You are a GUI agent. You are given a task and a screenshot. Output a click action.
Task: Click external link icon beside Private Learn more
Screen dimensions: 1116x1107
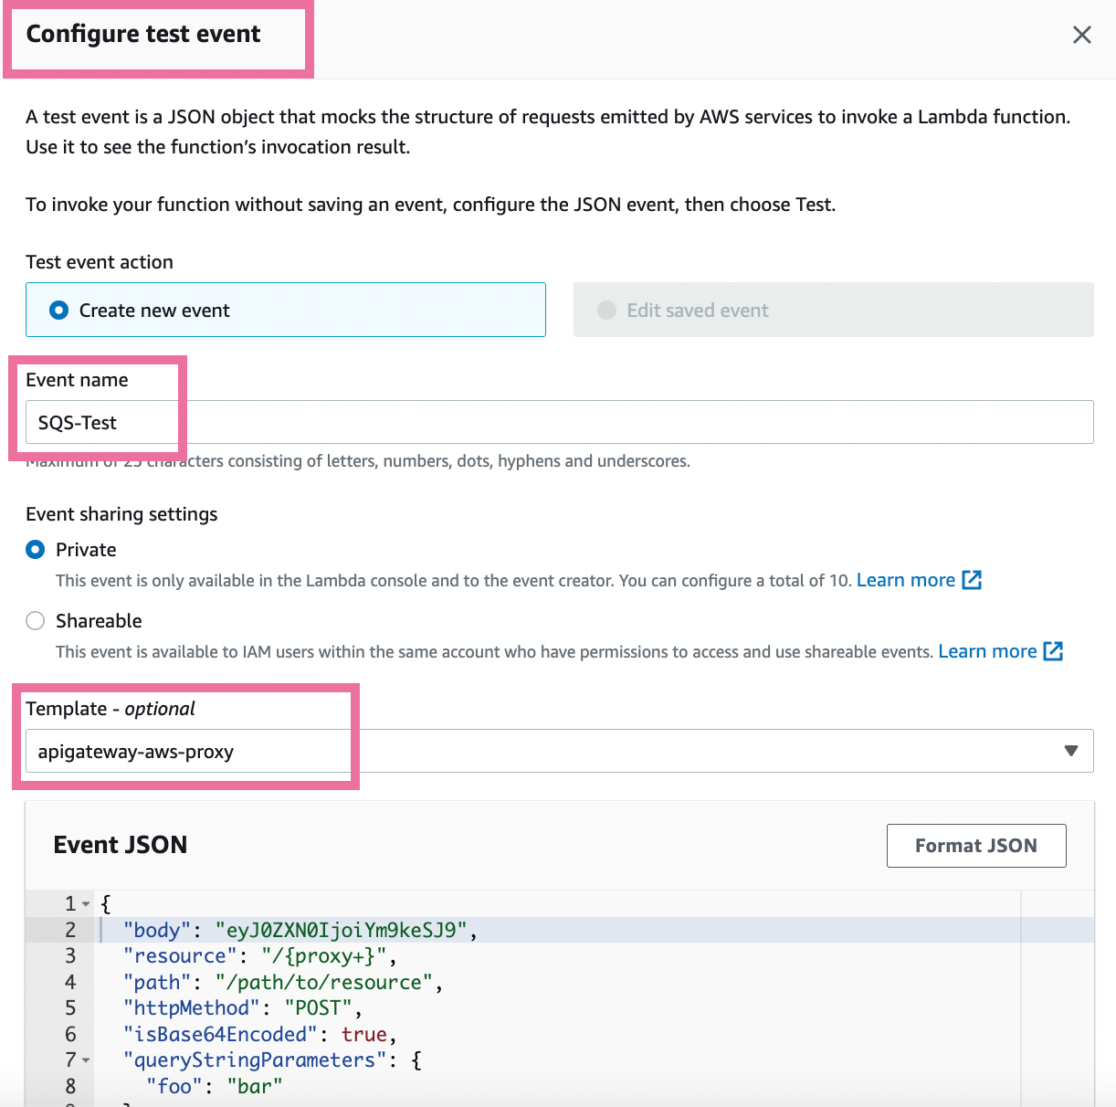pyautogui.click(x=972, y=580)
